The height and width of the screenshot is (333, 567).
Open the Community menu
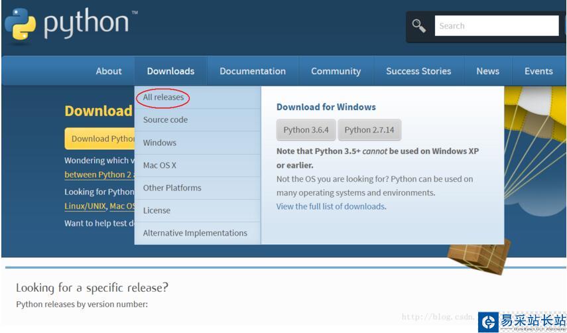tap(336, 71)
